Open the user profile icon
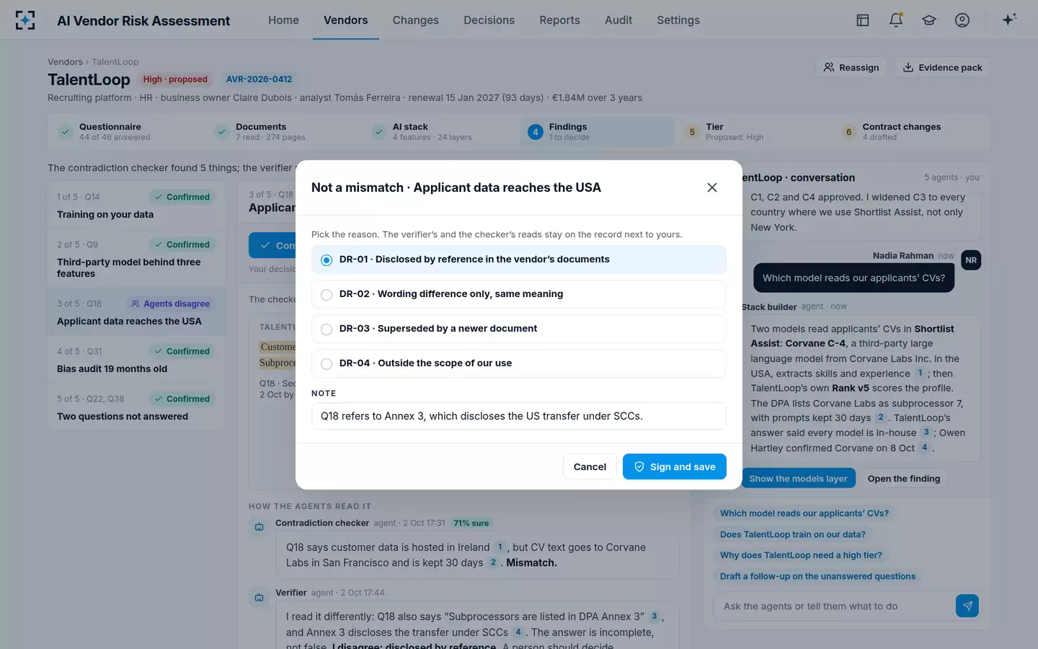The height and width of the screenshot is (649, 1038). 962,20
